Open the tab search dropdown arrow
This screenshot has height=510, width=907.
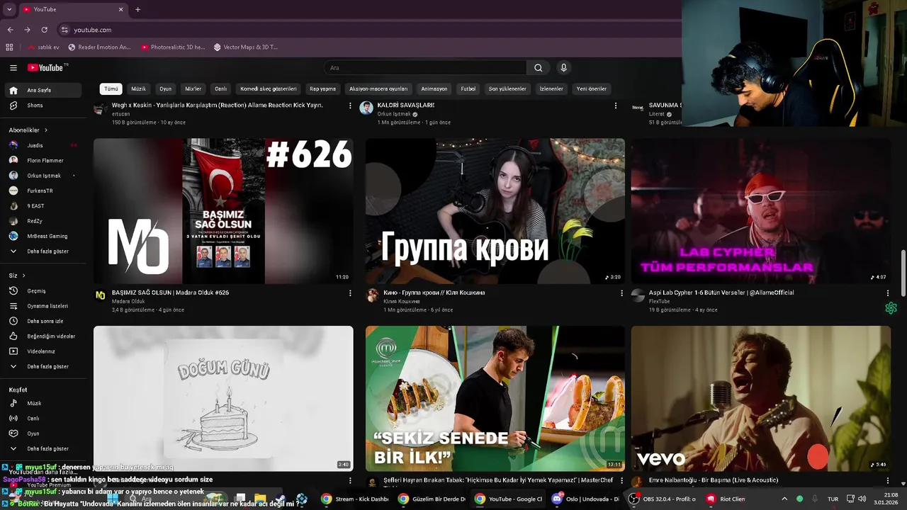[10, 9]
